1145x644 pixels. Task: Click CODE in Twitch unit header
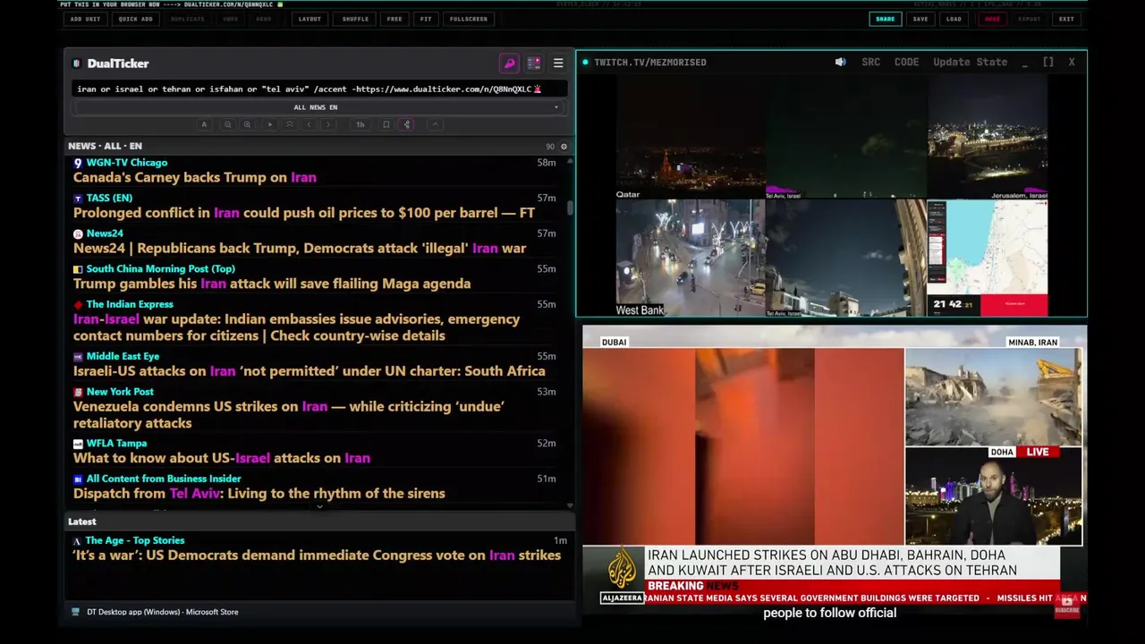(906, 62)
